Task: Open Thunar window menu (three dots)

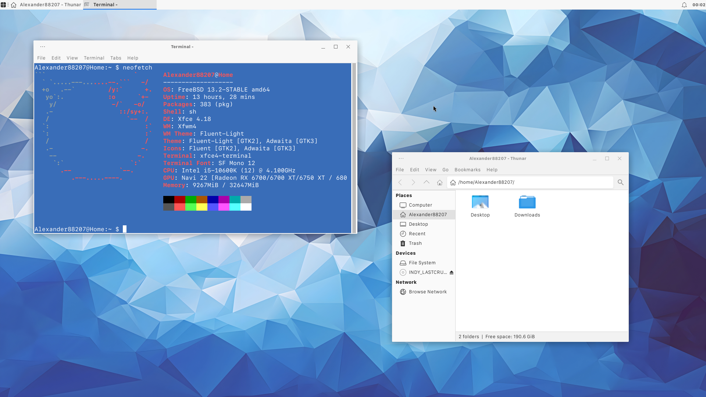Action: (401, 158)
